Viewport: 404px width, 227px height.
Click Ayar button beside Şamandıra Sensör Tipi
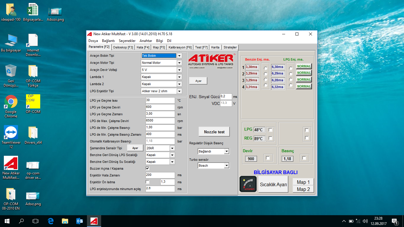click(135, 148)
